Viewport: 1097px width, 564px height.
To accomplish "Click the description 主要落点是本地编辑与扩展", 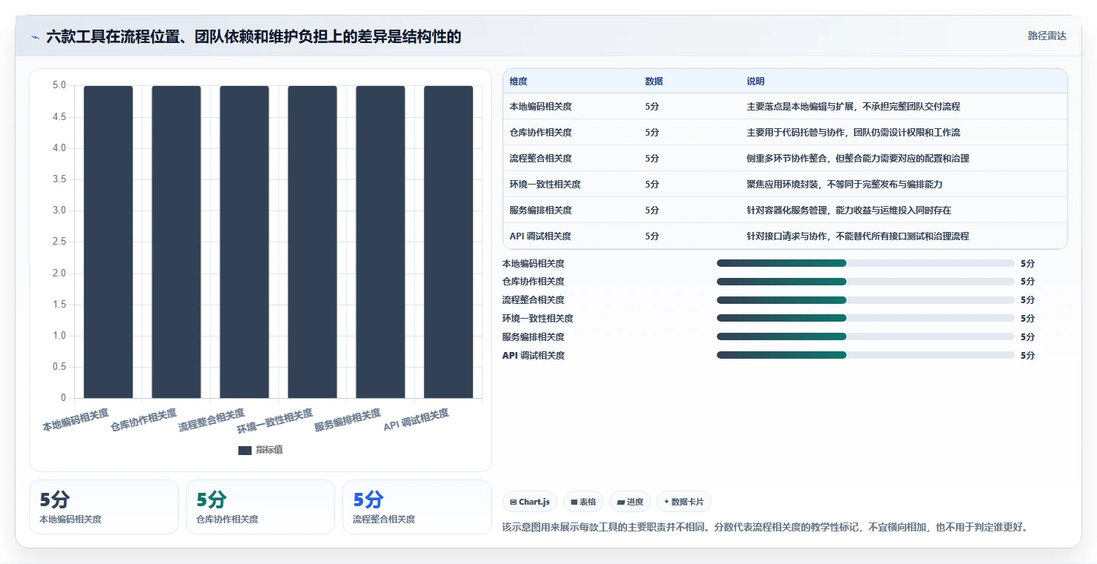I will [853, 107].
